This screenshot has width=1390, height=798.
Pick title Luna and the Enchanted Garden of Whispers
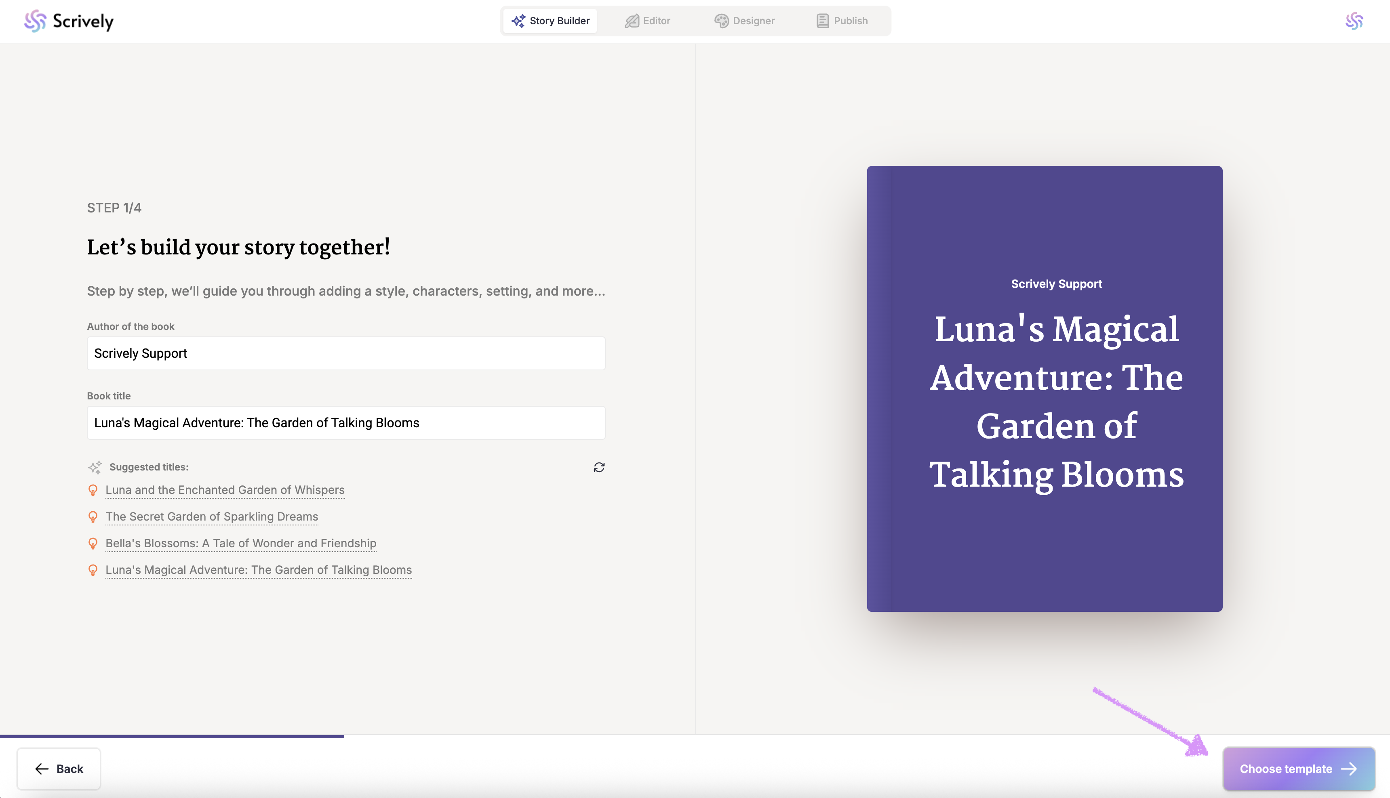coord(225,490)
